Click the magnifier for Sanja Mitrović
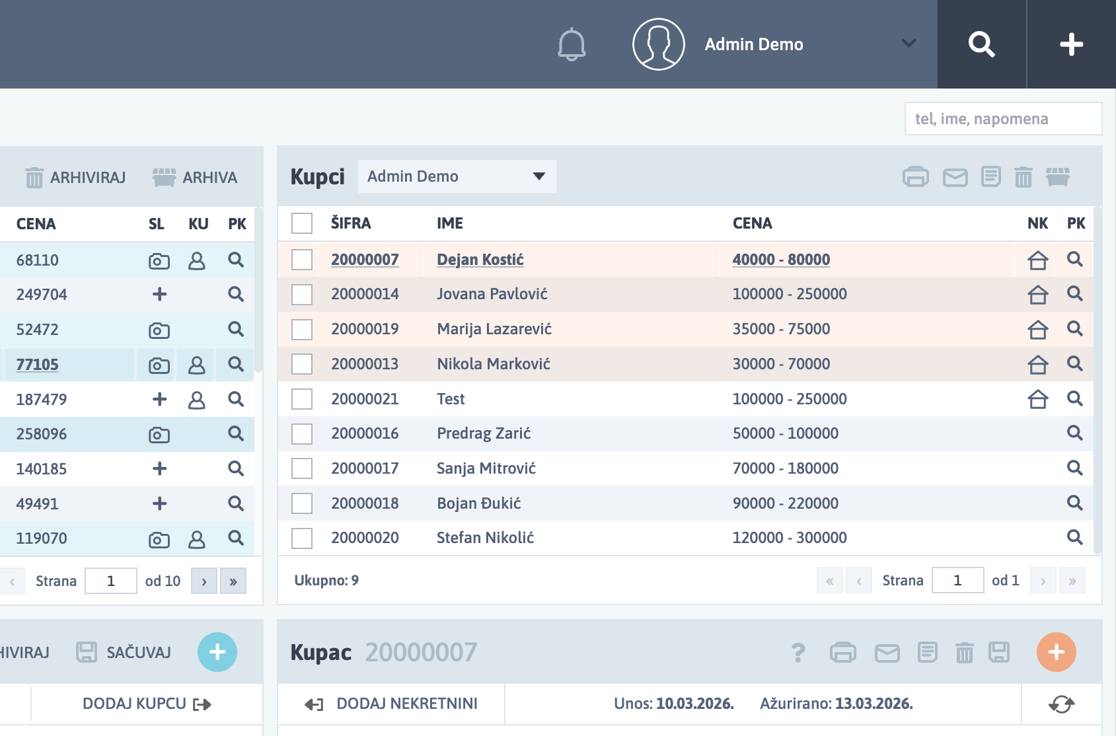 (x=1075, y=468)
